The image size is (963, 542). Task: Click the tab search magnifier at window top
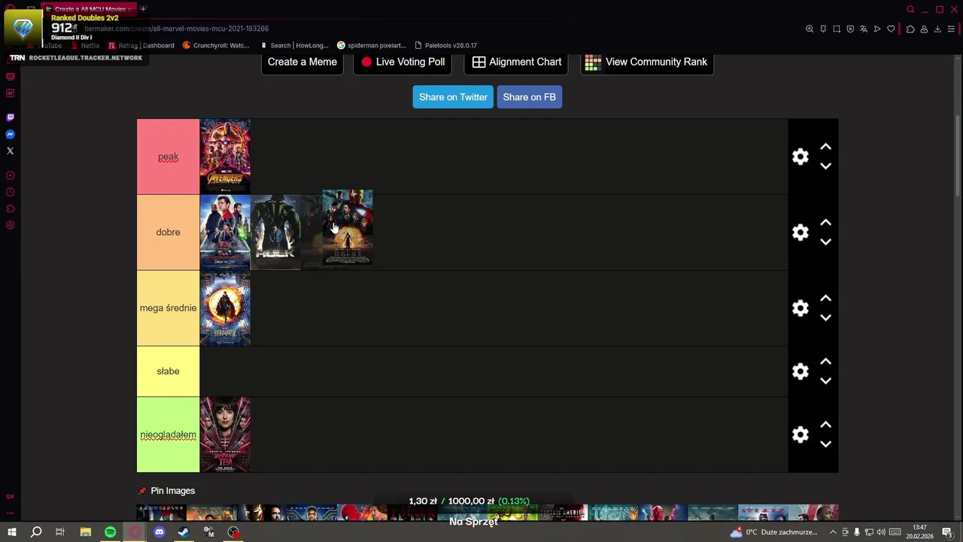click(910, 9)
